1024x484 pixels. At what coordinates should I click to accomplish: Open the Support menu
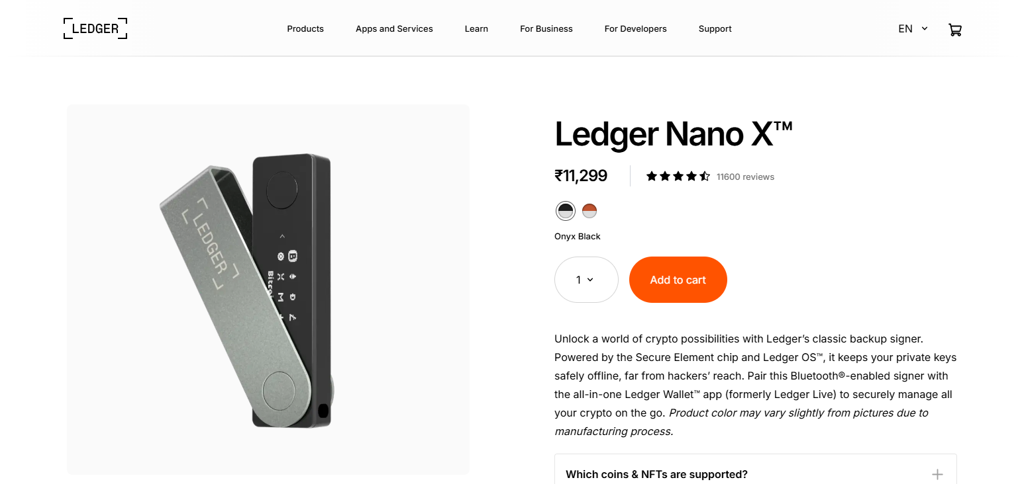tap(715, 28)
